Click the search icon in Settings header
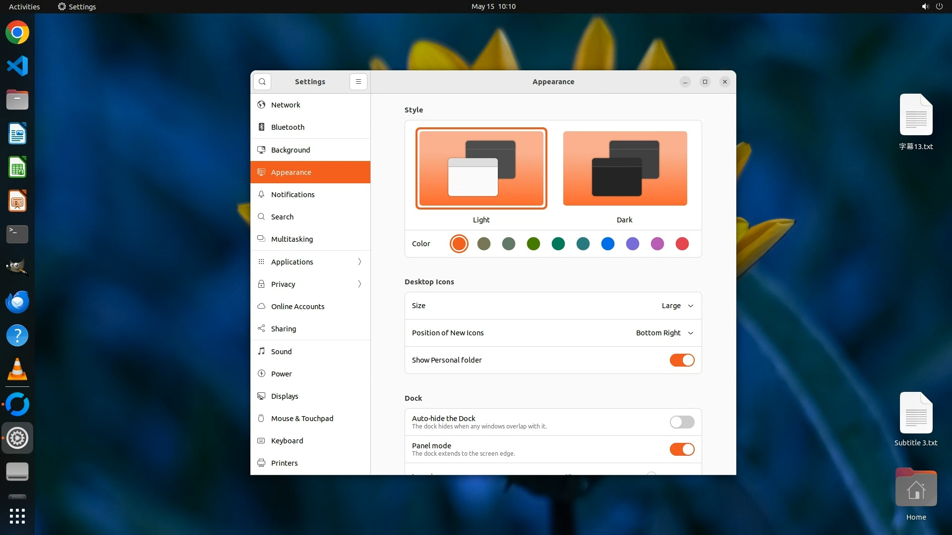The height and width of the screenshot is (535, 952). [x=262, y=82]
